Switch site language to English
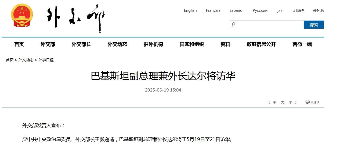 pyautogui.click(x=190, y=10)
